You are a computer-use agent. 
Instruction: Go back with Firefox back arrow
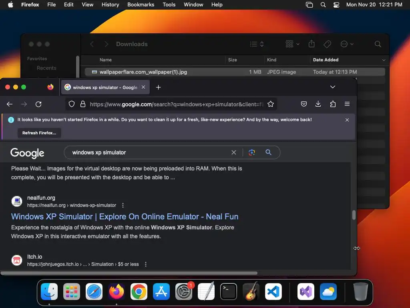[x=10, y=104]
